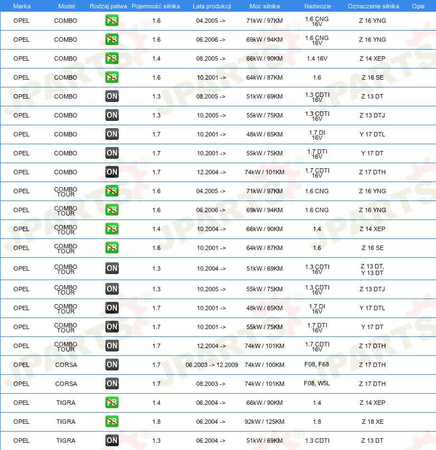
Task: Click petrol icon in Combo Z 16 SE row
Action: tap(112, 77)
